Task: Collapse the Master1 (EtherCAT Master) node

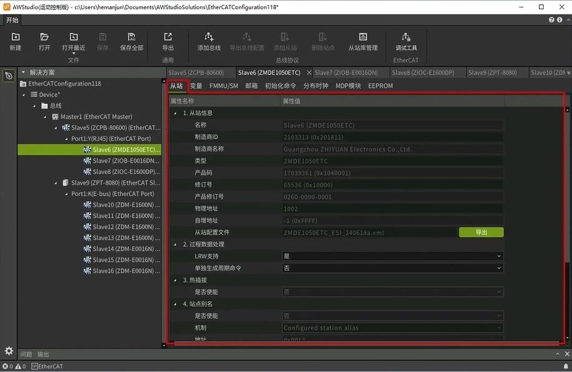Action: point(46,117)
